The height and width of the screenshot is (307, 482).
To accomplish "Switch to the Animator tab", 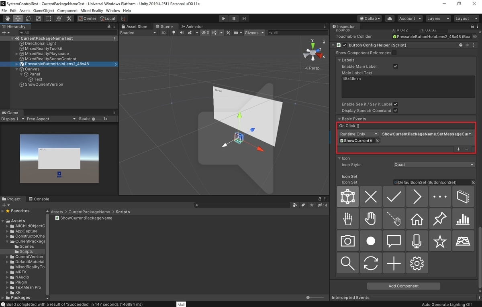I will pos(192,26).
